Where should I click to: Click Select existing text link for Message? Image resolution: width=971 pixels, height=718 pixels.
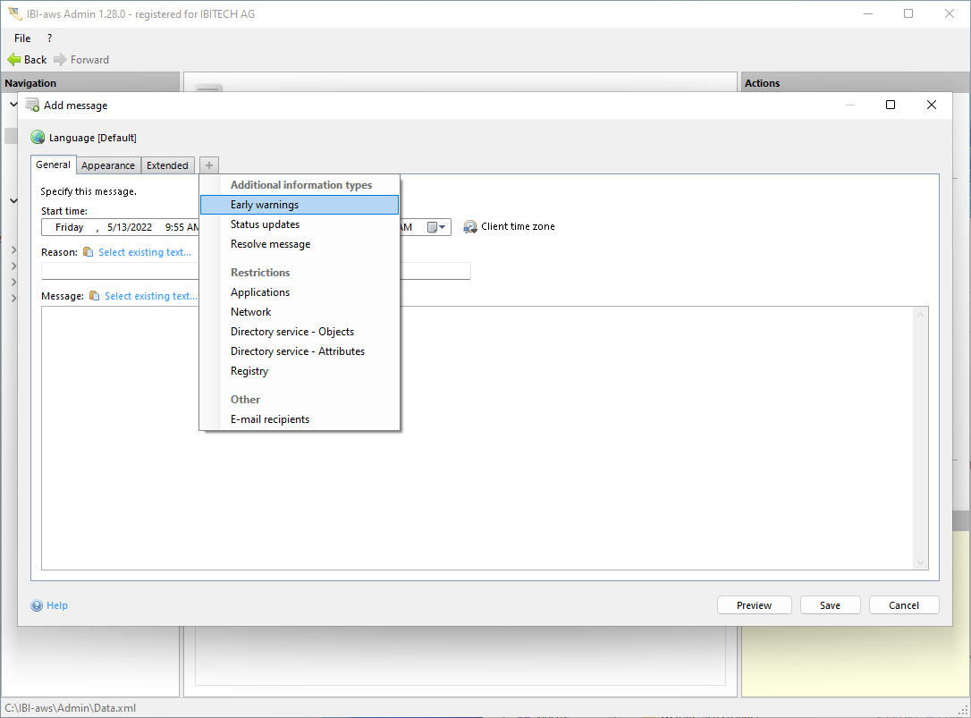150,296
